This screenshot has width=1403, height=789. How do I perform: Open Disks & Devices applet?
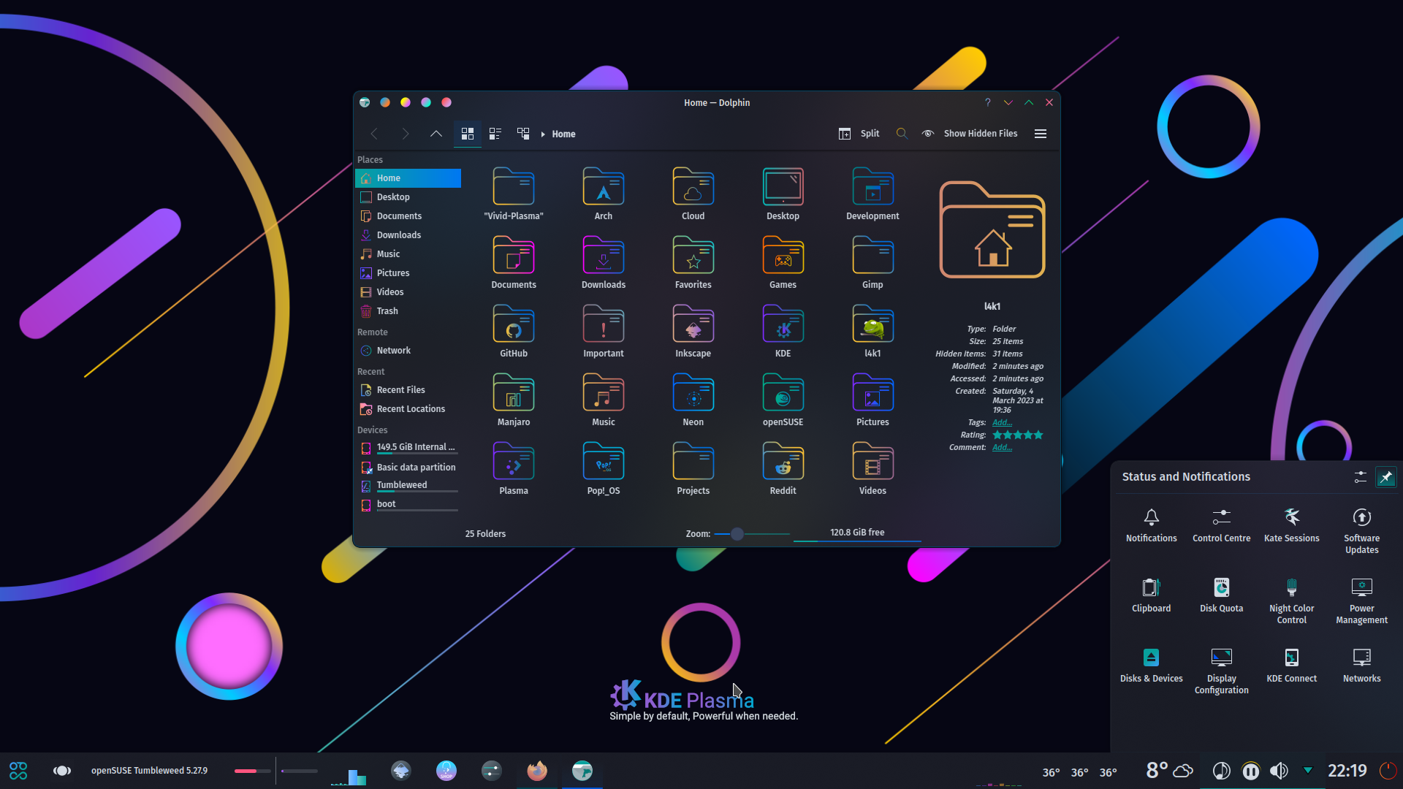1152,666
